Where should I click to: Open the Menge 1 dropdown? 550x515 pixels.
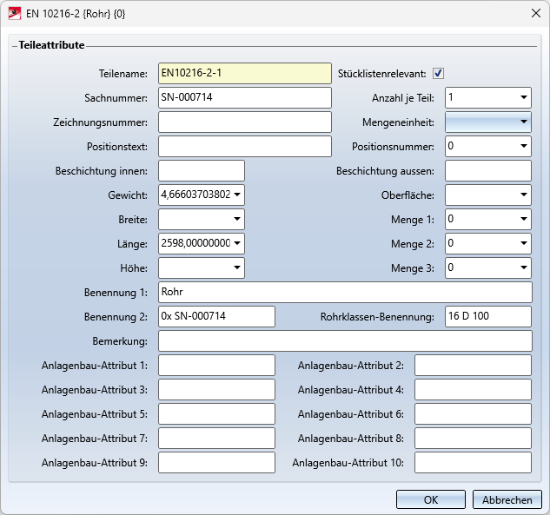click(524, 219)
